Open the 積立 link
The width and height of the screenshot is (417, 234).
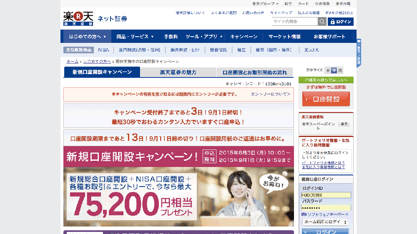point(241,50)
